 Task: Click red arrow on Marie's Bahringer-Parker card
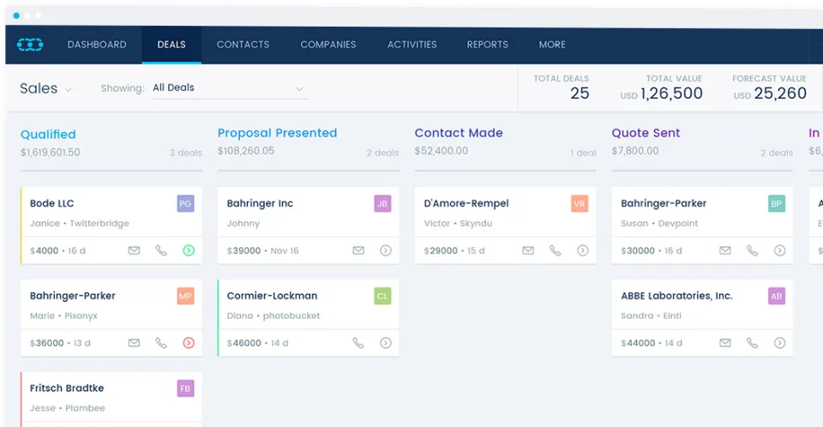(189, 343)
